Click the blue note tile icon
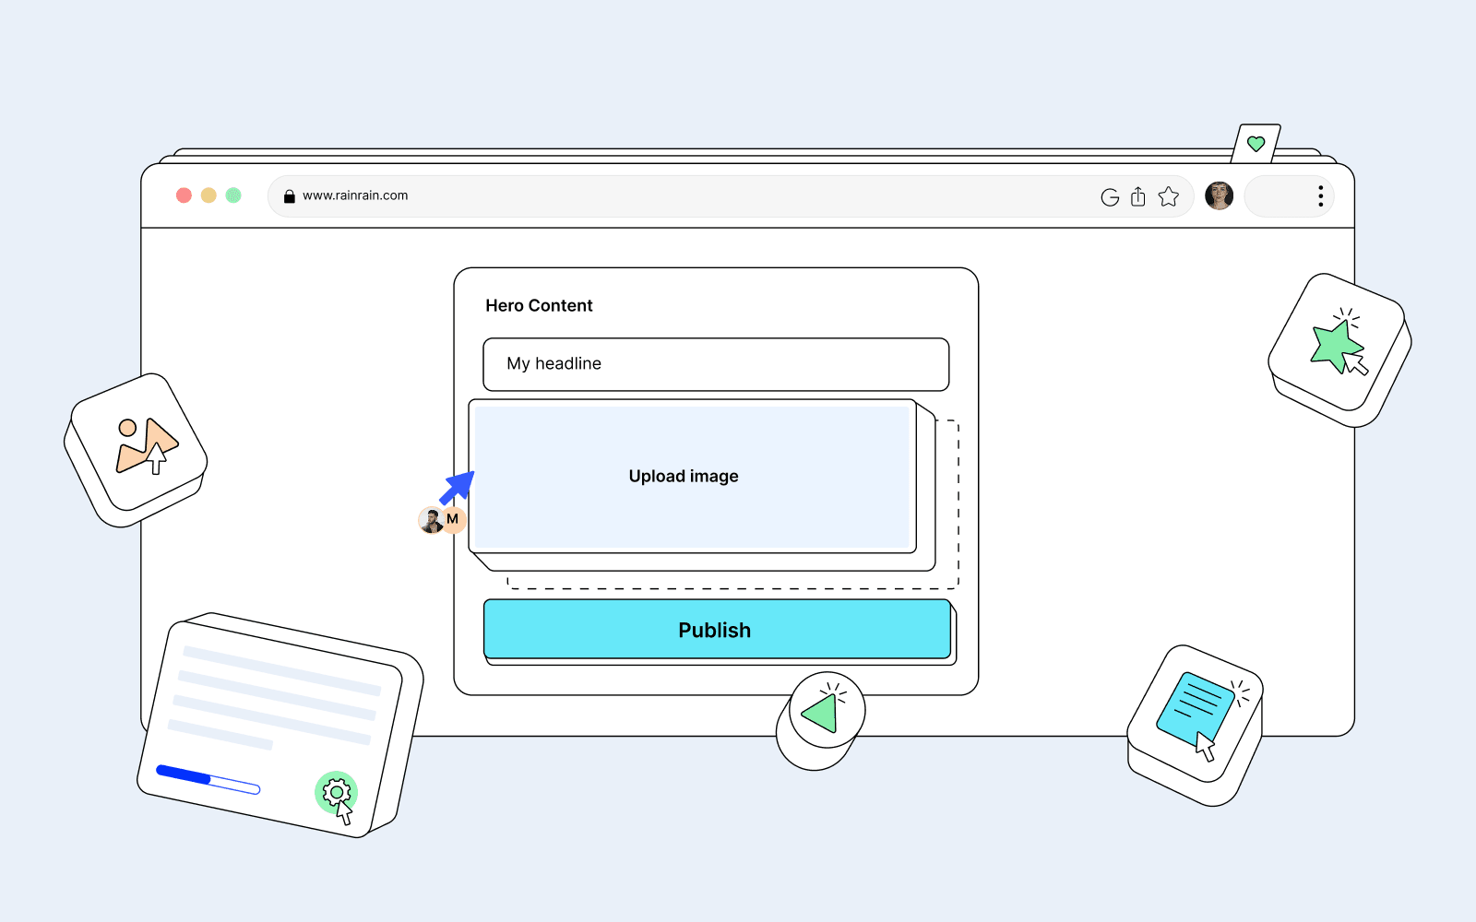This screenshot has height=922, width=1476. click(x=1196, y=711)
